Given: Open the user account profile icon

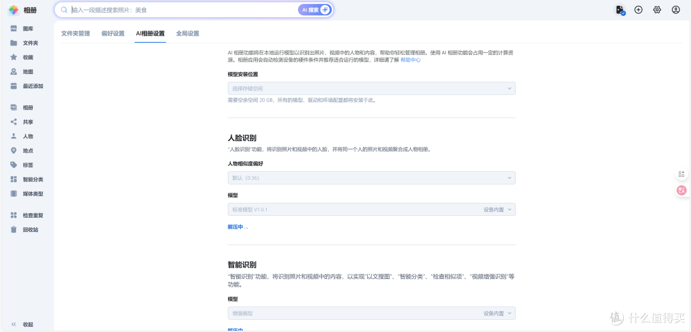Looking at the screenshot, I should click(x=676, y=10).
